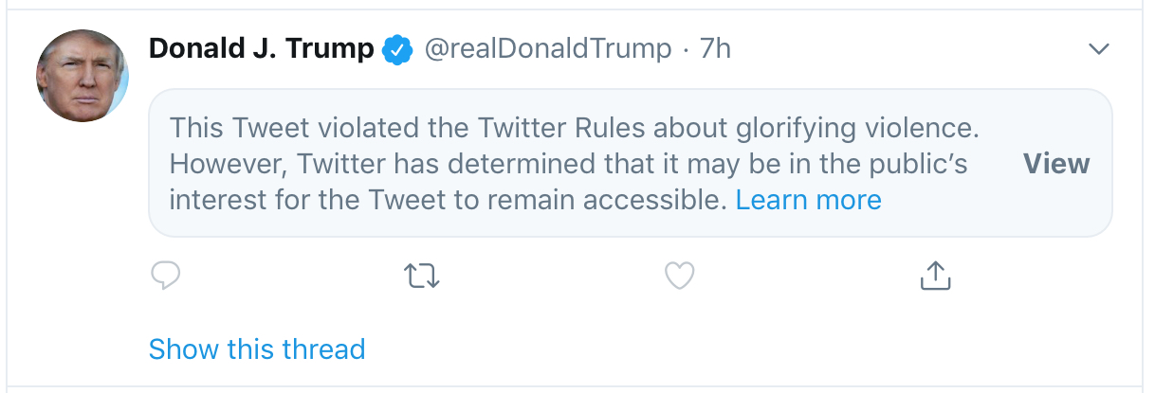This screenshot has height=393, width=1155.
Task: Click the reply speech bubble icon
Action: (x=166, y=276)
